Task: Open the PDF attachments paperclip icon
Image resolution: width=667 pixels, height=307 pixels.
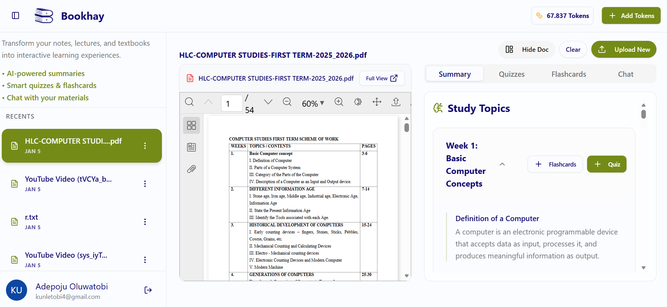Action: (191, 169)
